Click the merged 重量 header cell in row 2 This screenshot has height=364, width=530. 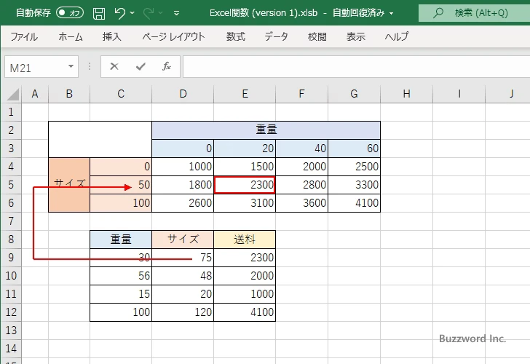(x=266, y=130)
